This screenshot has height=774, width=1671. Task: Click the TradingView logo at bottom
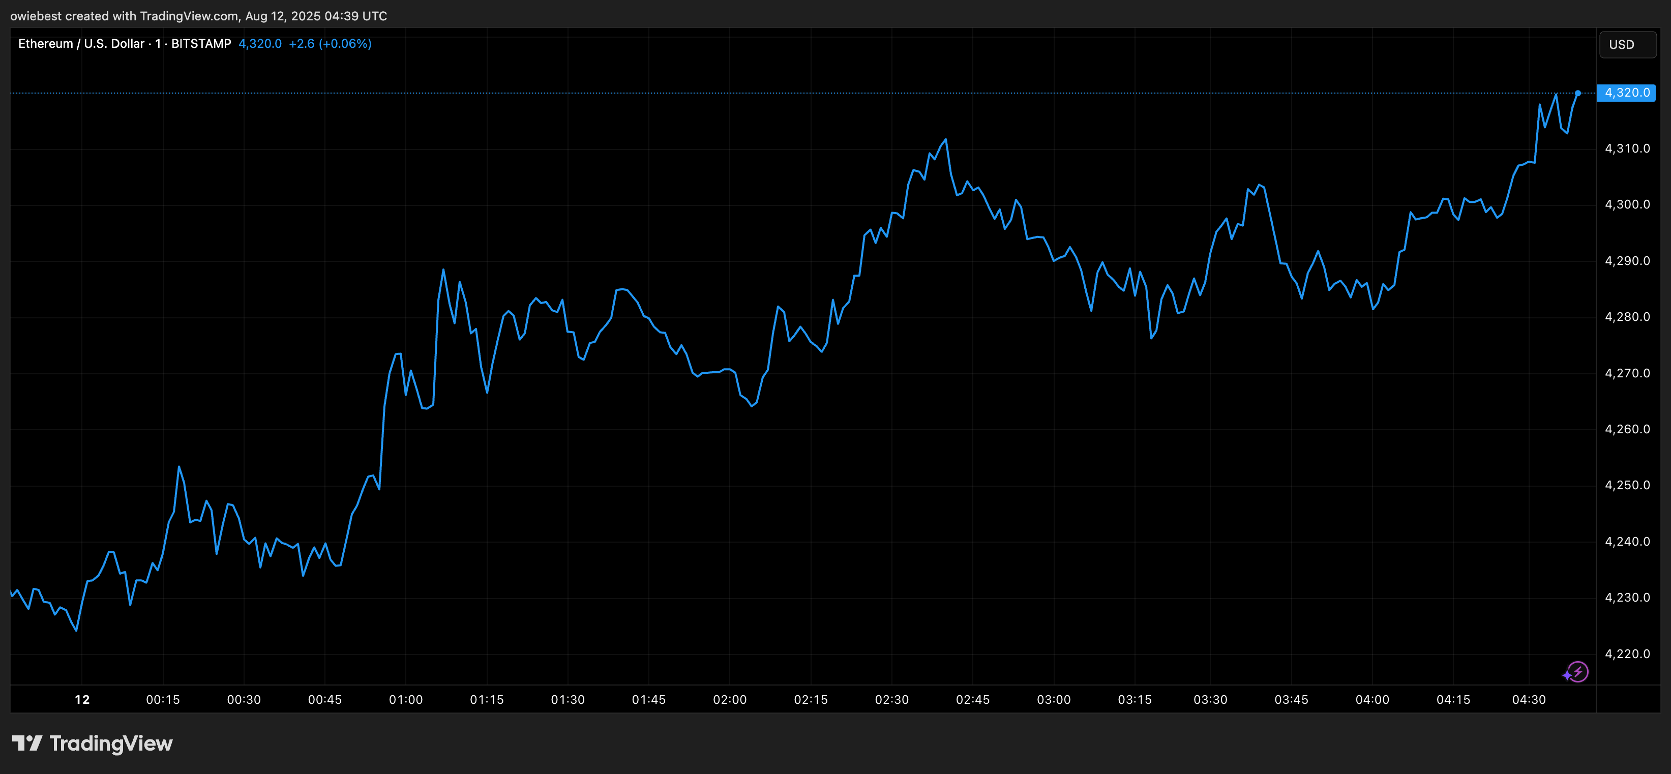click(92, 743)
